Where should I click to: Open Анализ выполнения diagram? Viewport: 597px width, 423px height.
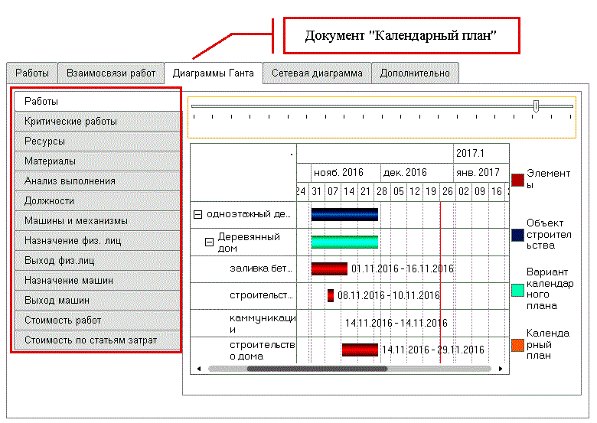pos(97,181)
